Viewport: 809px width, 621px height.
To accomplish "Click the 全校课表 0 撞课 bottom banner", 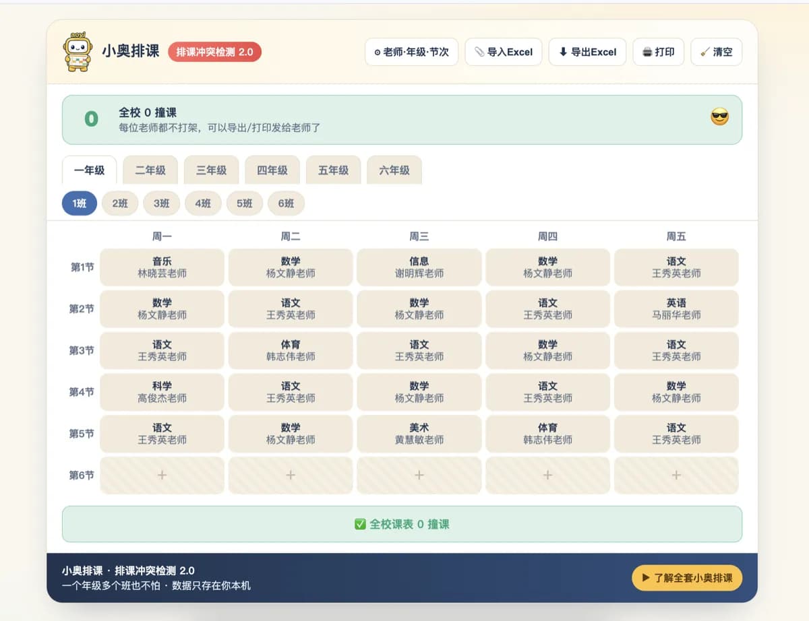I will [402, 524].
